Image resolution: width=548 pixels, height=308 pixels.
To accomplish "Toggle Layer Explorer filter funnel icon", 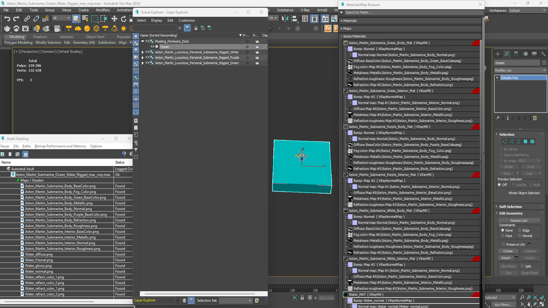I will [187, 28].
